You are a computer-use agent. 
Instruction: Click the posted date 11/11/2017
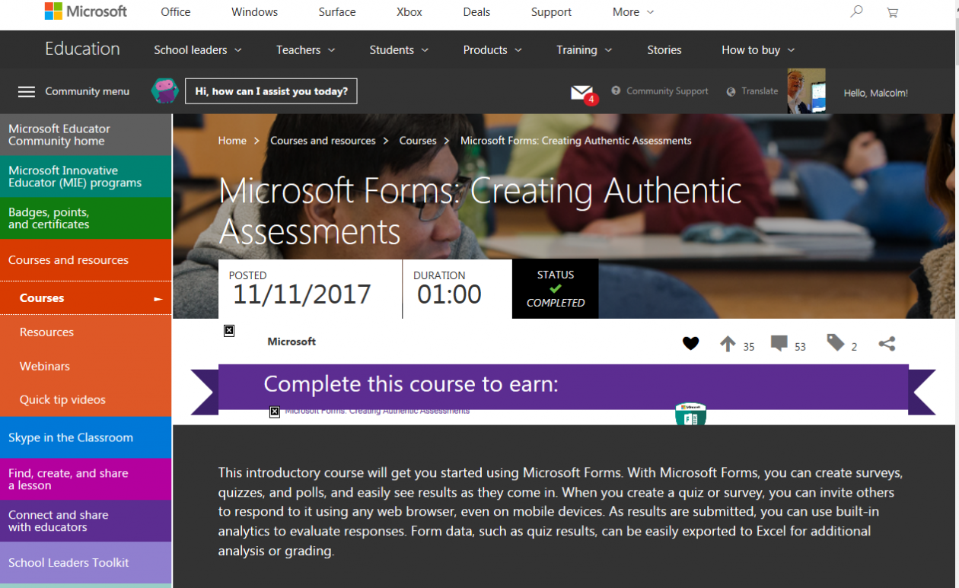click(301, 294)
